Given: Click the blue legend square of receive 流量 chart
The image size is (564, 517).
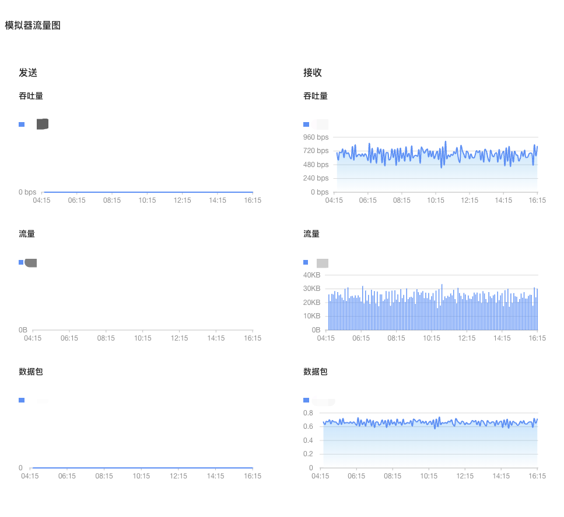Looking at the screenshot, I should coord(306,263).
